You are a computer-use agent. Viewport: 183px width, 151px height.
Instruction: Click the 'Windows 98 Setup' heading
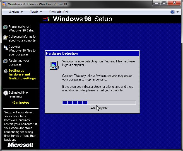click(x=82, y=19)
